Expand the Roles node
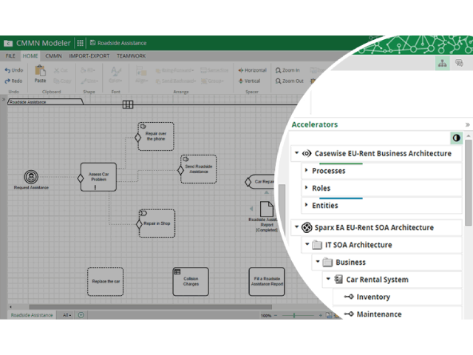 click(306, 187)
